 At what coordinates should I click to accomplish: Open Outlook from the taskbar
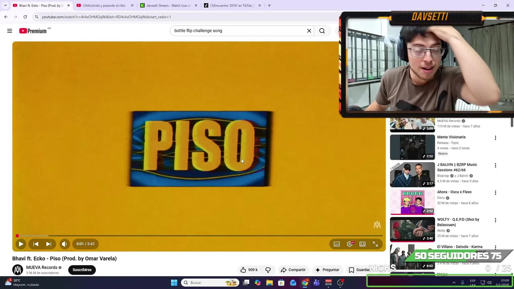[x=293, y=283]
